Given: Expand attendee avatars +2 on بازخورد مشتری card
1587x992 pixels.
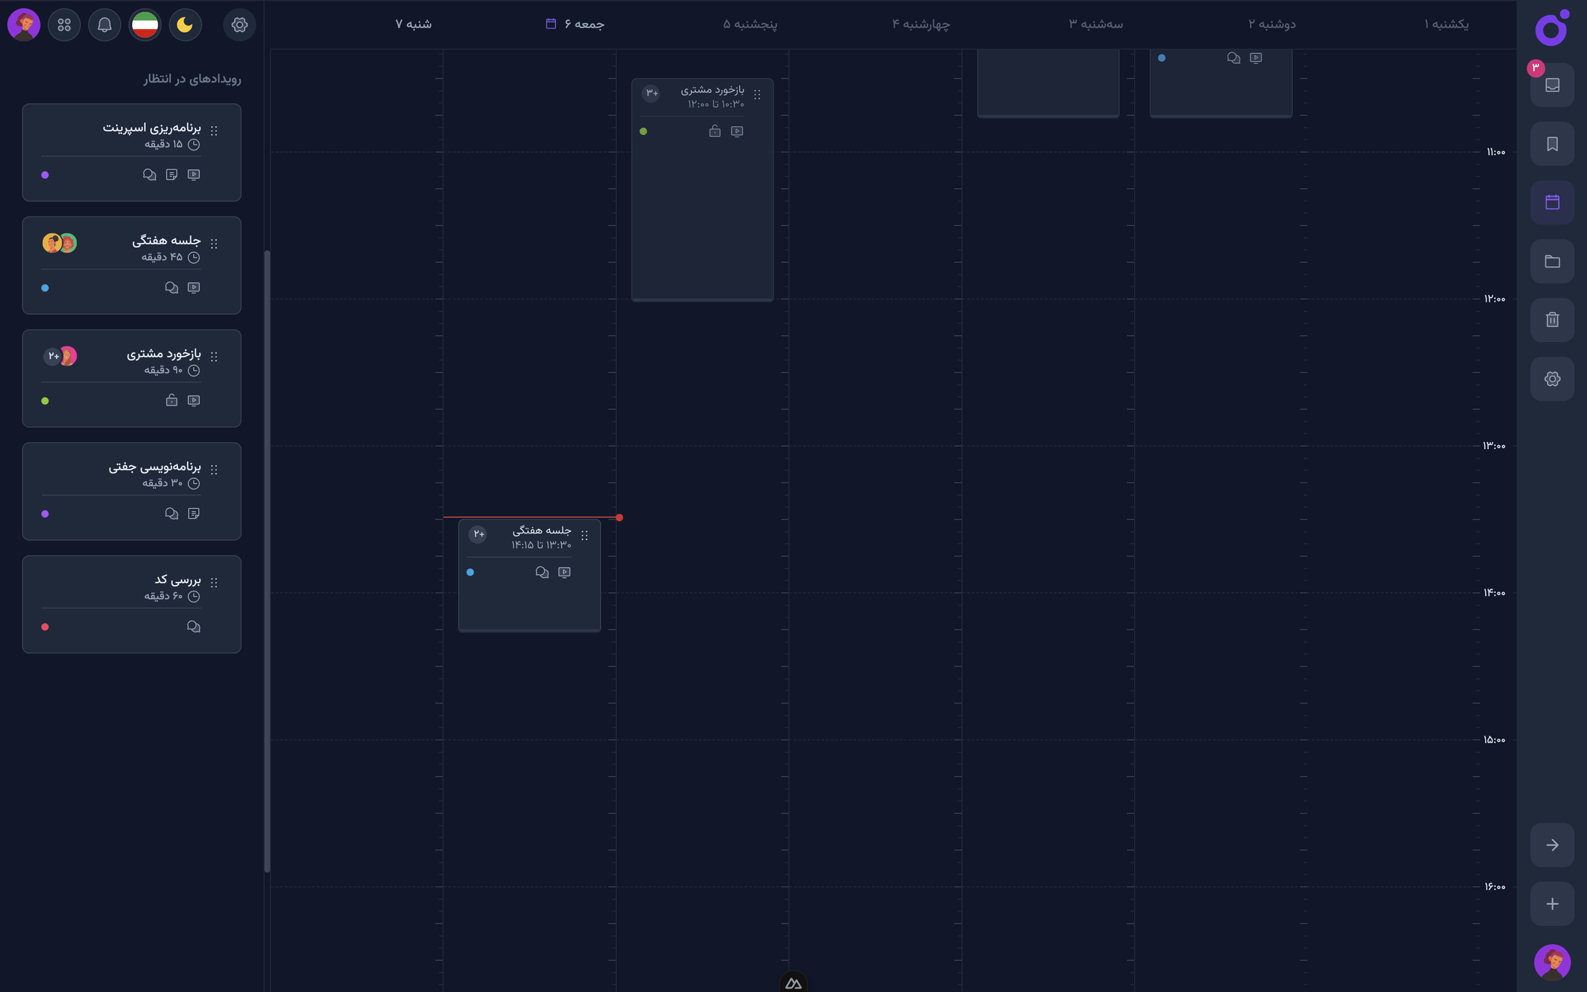Looking at the screenshot, I should [x=53, y=356].
